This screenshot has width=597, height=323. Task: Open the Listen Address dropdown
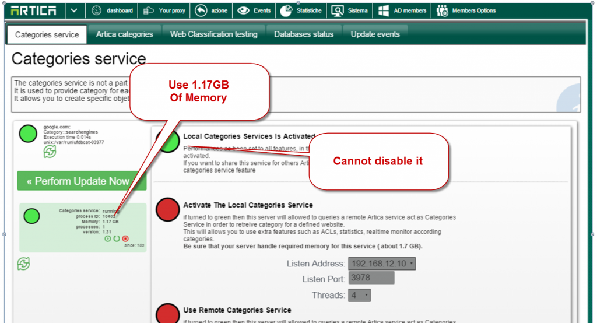[x=382, y=264]
